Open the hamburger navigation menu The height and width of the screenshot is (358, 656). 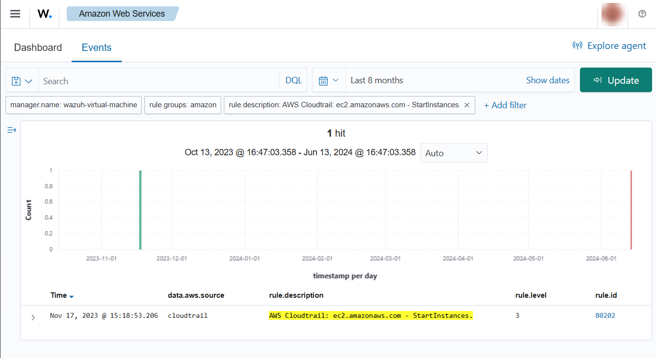point(15,14)
